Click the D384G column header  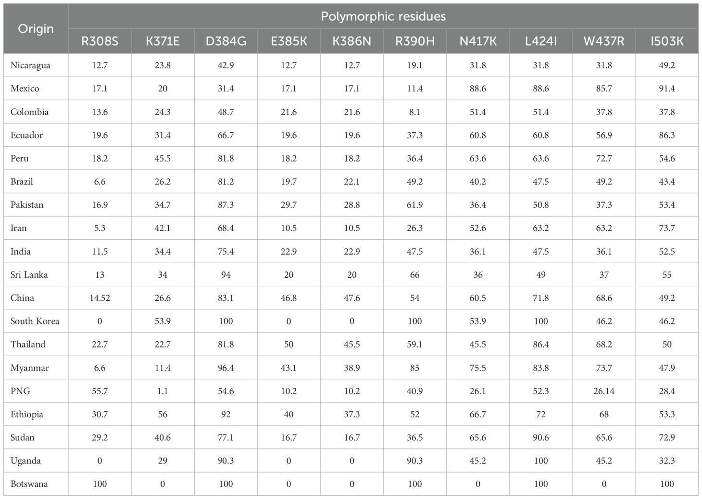pyautogui.click(x=226, y=41)
